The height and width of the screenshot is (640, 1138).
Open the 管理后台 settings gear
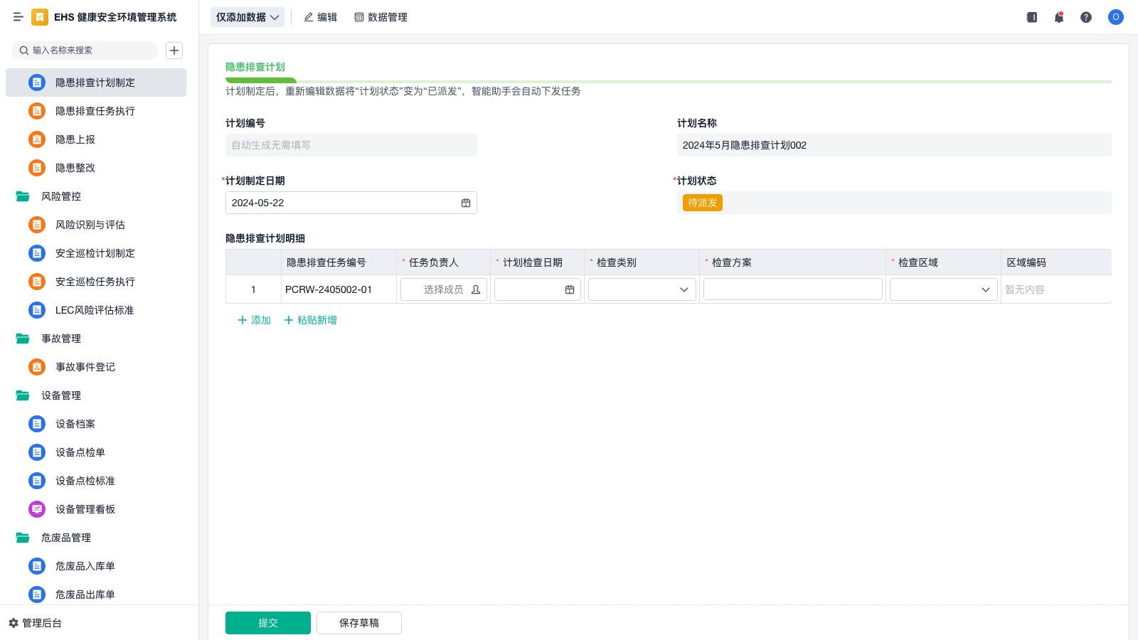[x=14, y=623]
